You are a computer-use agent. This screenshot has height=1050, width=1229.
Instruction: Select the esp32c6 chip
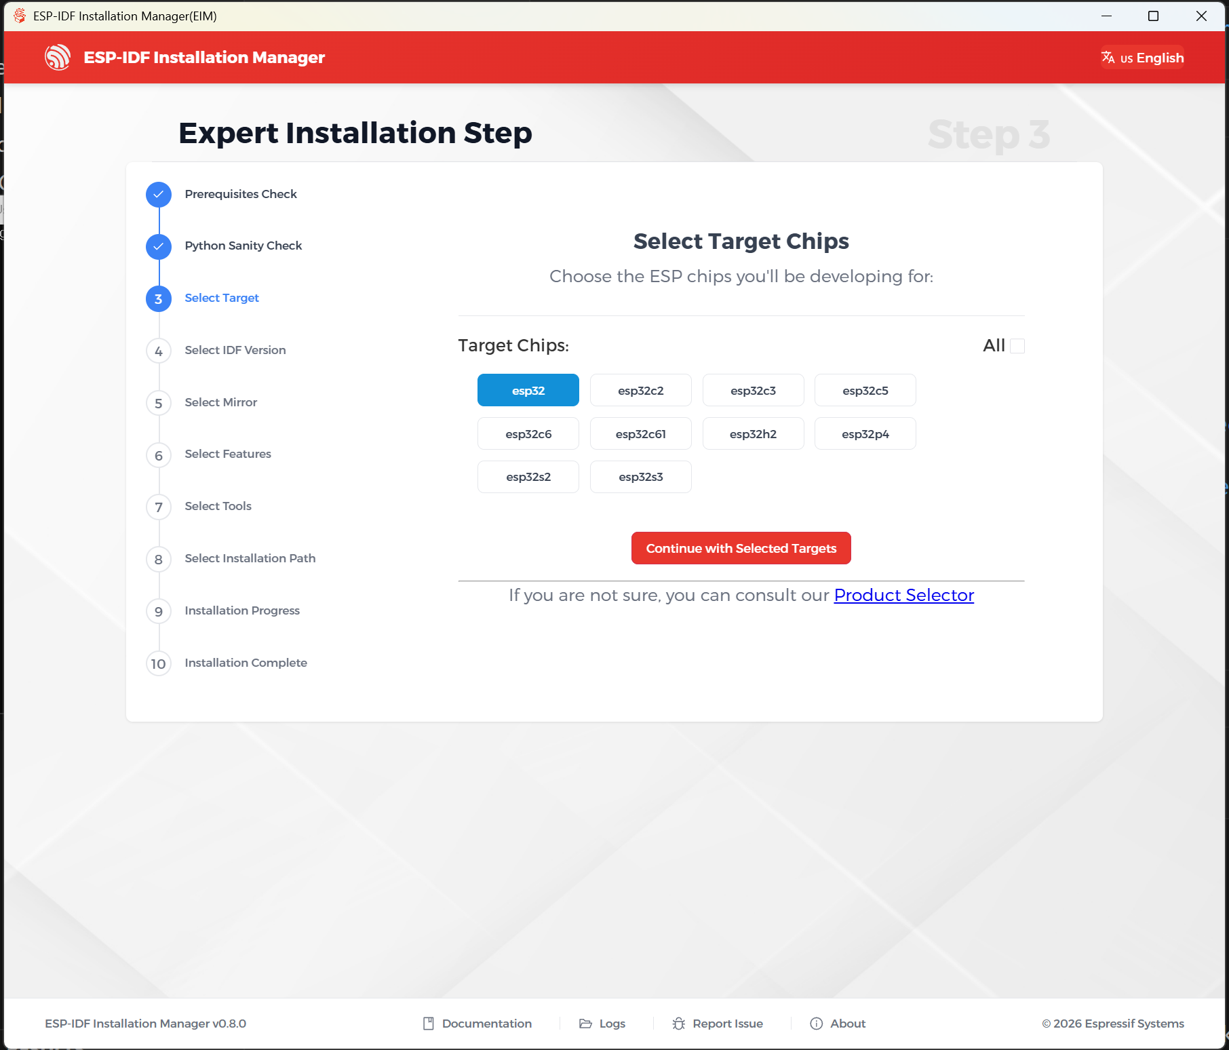point(528,433)
